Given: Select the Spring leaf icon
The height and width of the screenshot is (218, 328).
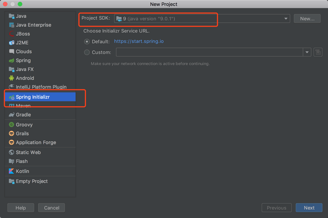Looking at the screenshot, I should 11,60.
